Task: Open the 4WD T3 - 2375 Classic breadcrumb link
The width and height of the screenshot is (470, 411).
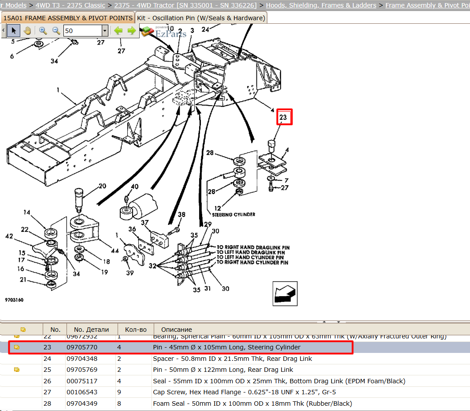Action: [x=70, y=5]
